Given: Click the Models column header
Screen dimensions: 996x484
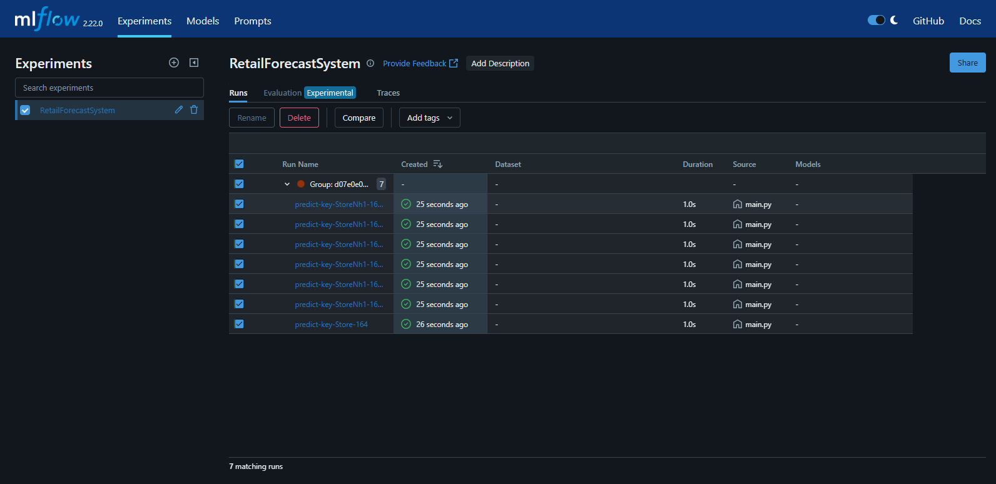Looking at the screenshot, I should click(x=808, y=164).
